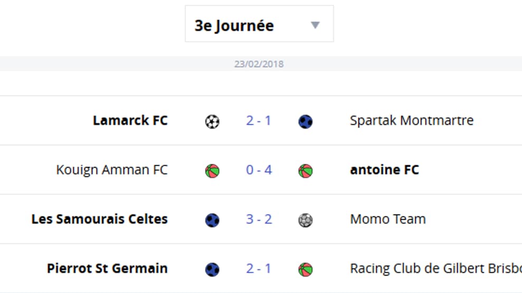Viewport: 522px width, 293px height.
Task: Click antoine FC's red-green ball icon
Action: pos(305,171)
